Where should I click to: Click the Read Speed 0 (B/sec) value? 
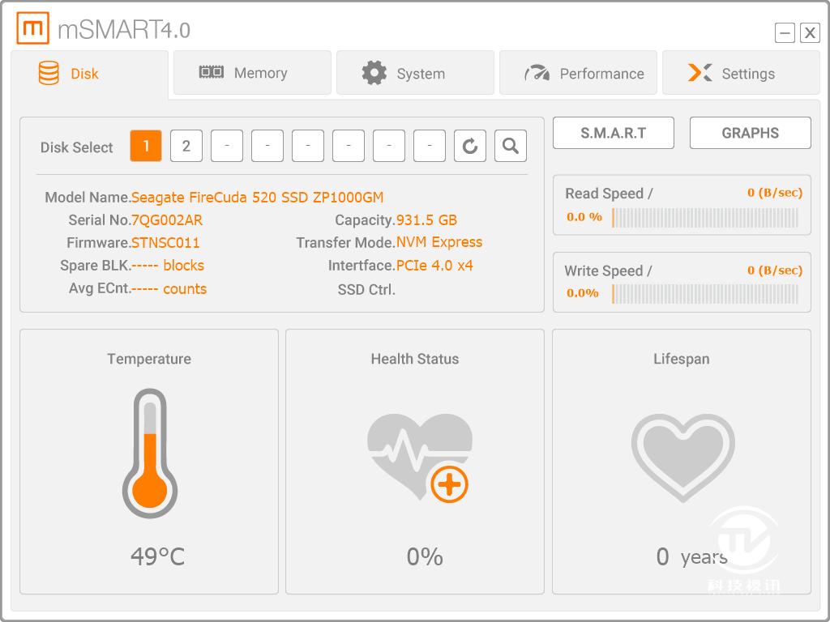tap(775, 193)
